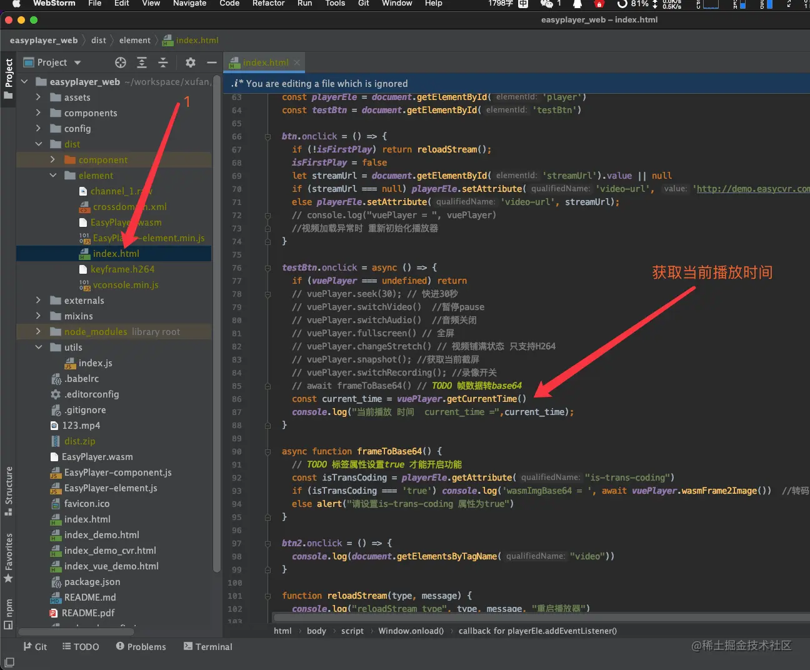810x670 pixels.
Task: Open the Favorites tool window
Action: point(9,557)
